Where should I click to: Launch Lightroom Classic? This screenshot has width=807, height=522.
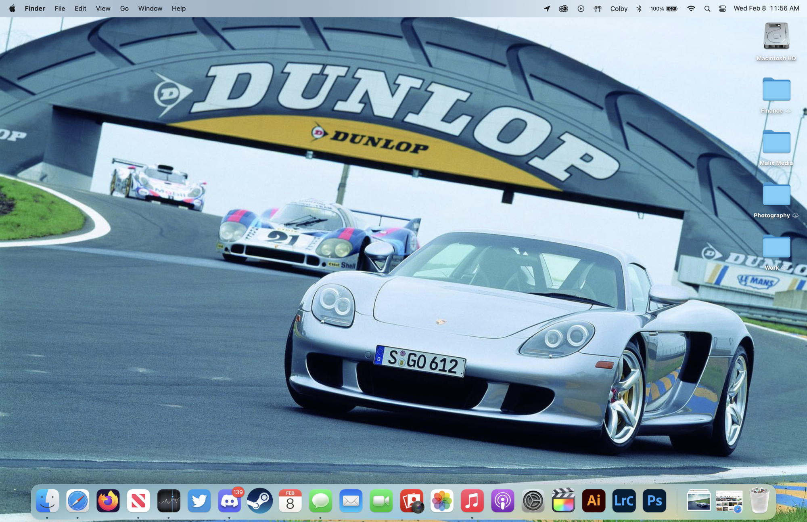[x=624, y=501]
